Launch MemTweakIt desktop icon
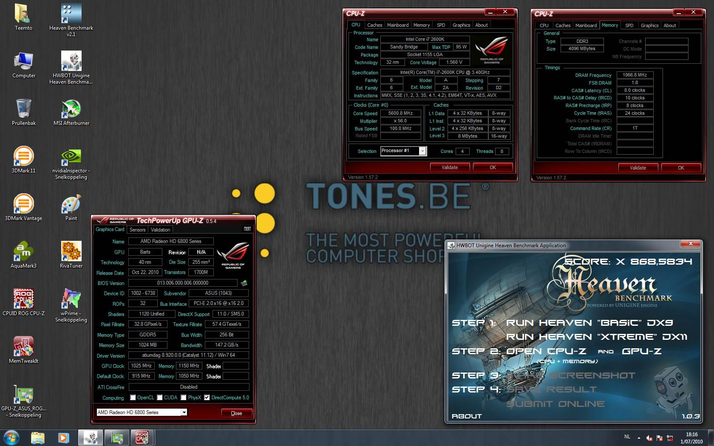The image size is (714, 446). pyautogui.click(x=23, y=350)
